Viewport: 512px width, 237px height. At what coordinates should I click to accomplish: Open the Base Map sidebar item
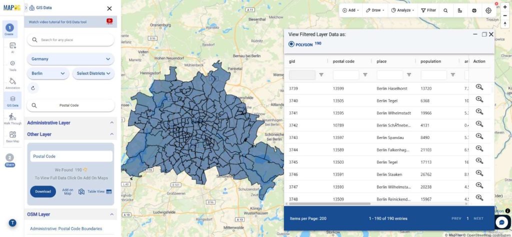pos(12,136)
